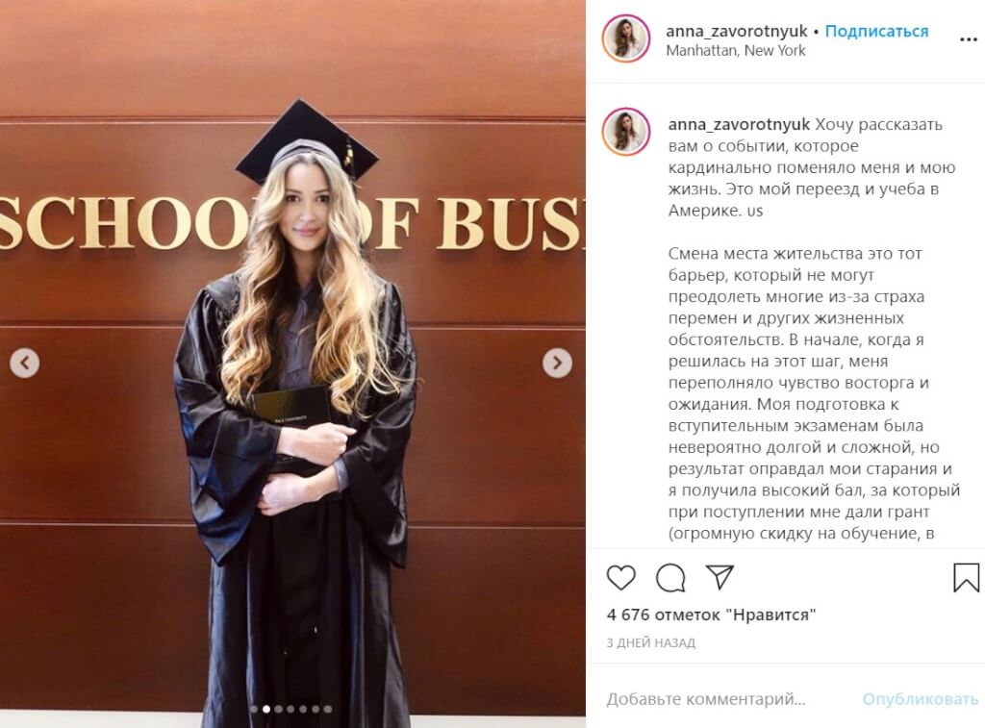This screenshot has width=985, height=728.
Task: Go to the previous photo with left arrow
Action: 24,364
